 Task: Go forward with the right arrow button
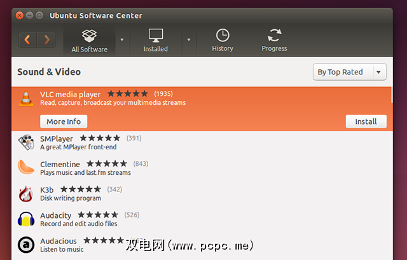click(x=46, y=39)
